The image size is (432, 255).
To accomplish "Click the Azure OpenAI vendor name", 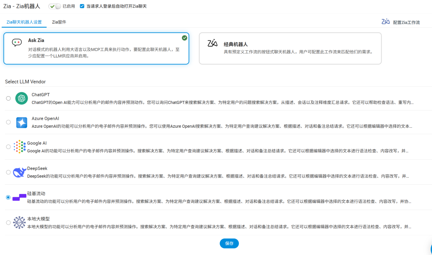I will pos(46,119).
